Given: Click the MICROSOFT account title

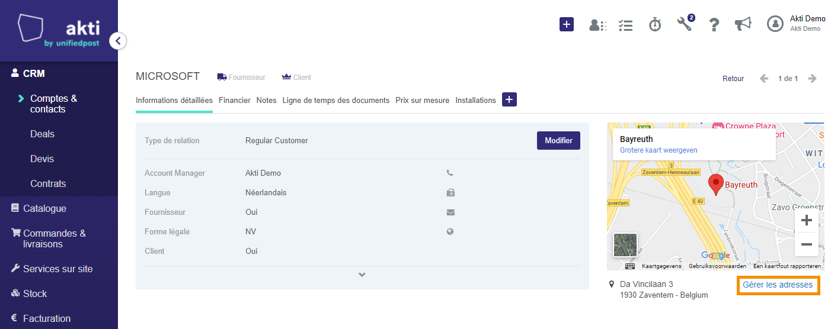Looking at the screenshot, I should point(168,76).
